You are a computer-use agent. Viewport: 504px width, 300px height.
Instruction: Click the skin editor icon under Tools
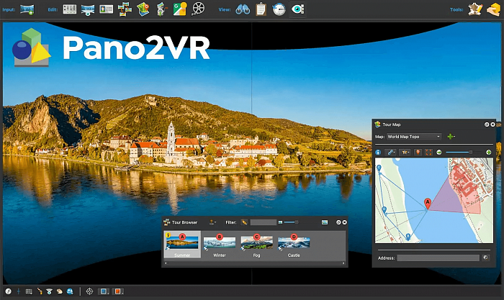tap(474, 9)
